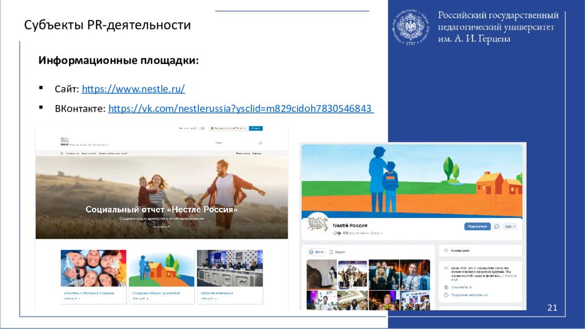Click the Nestlé Россия community name on VK

coord(350,225)
